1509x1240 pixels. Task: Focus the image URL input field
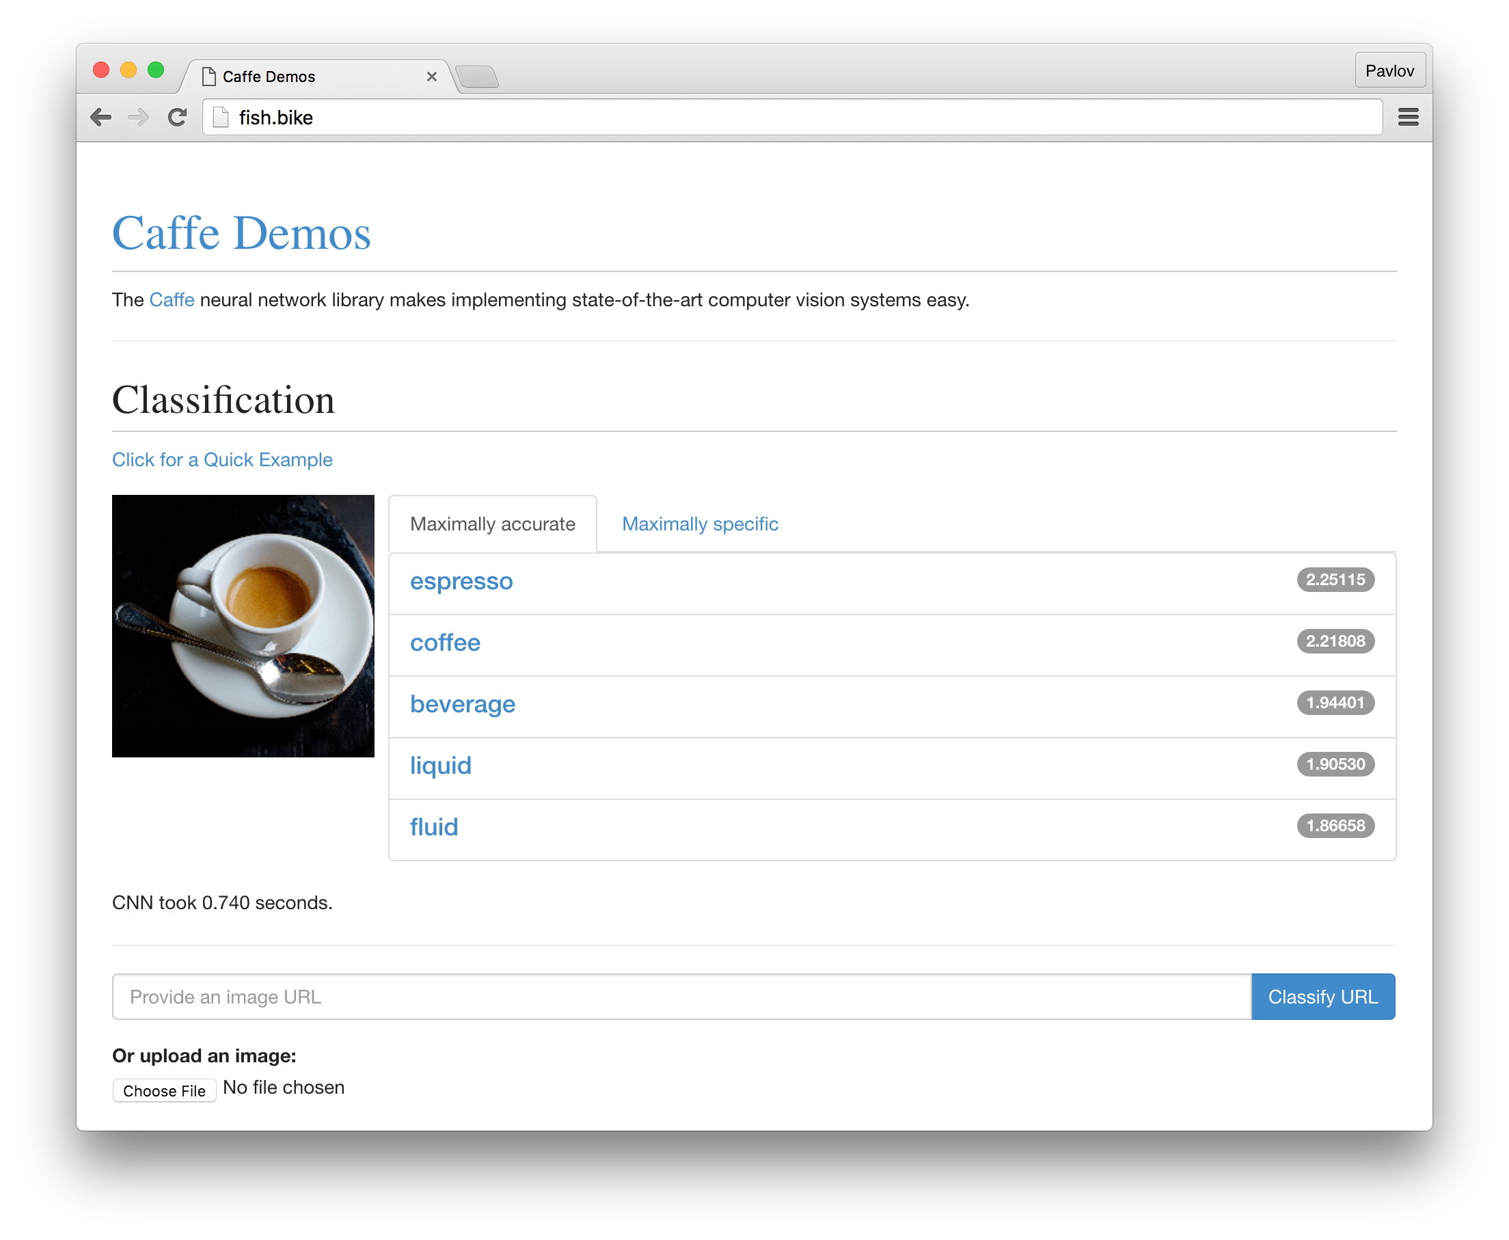[681, 997]
